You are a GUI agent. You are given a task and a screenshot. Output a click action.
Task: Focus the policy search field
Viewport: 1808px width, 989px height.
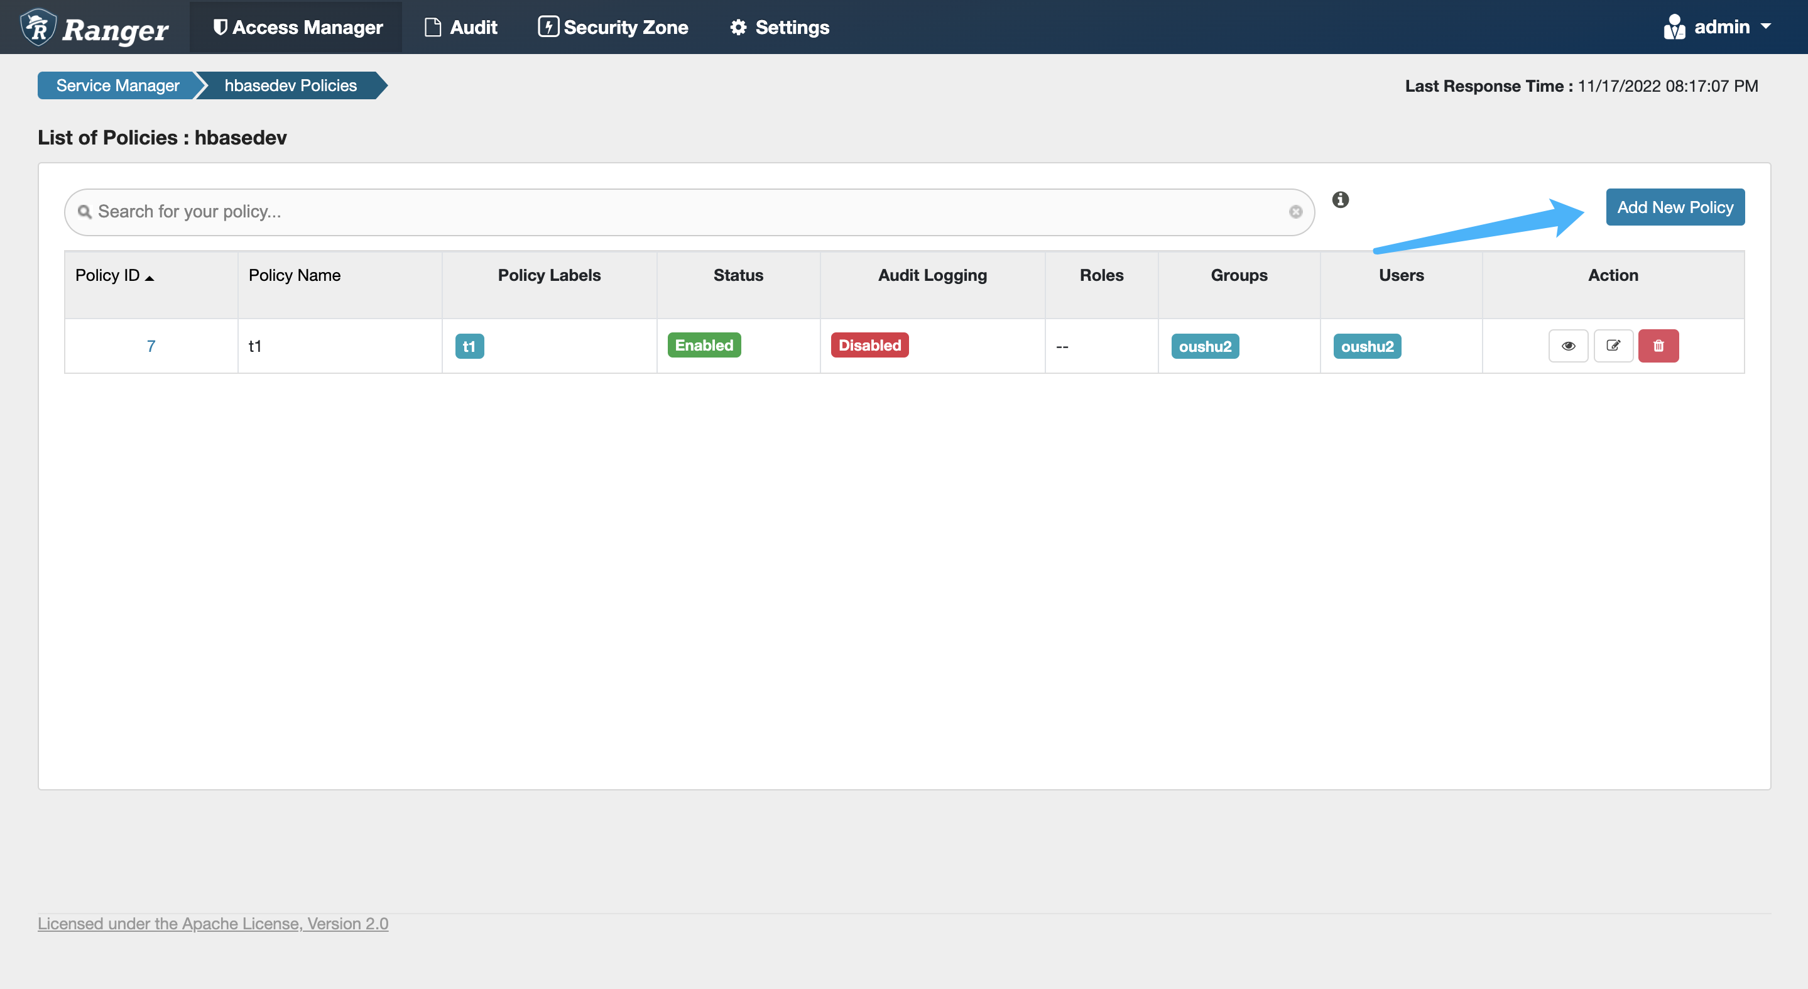(689, 212)
